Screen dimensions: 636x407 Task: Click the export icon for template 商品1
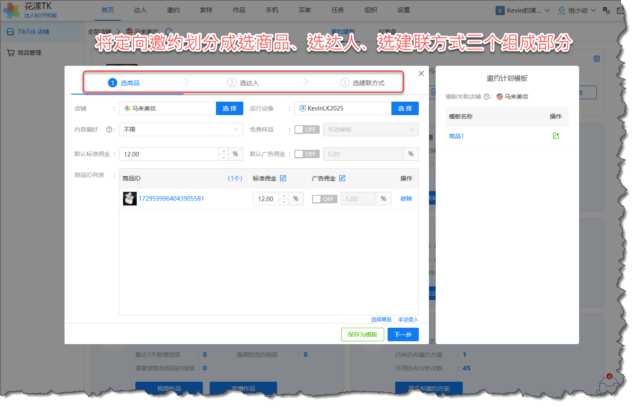click(556, 136)
